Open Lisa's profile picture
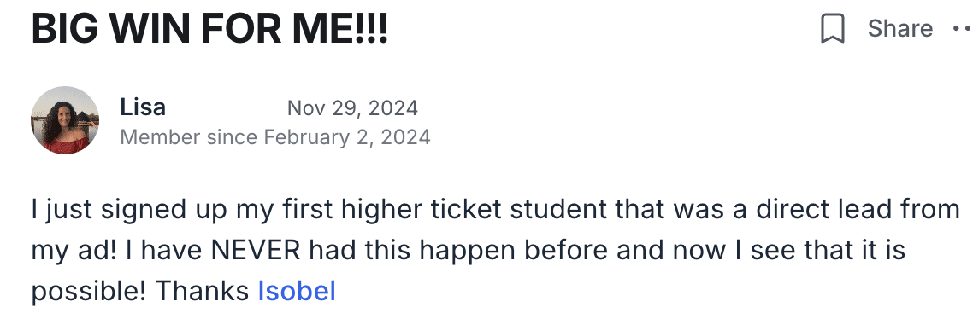Image resolution: width=973 pixels, height=319 pixels. [65, 120]
